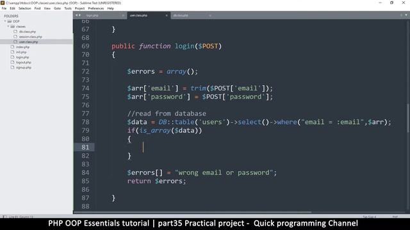Click file icon beside index.php

click(x=12, y=47)
